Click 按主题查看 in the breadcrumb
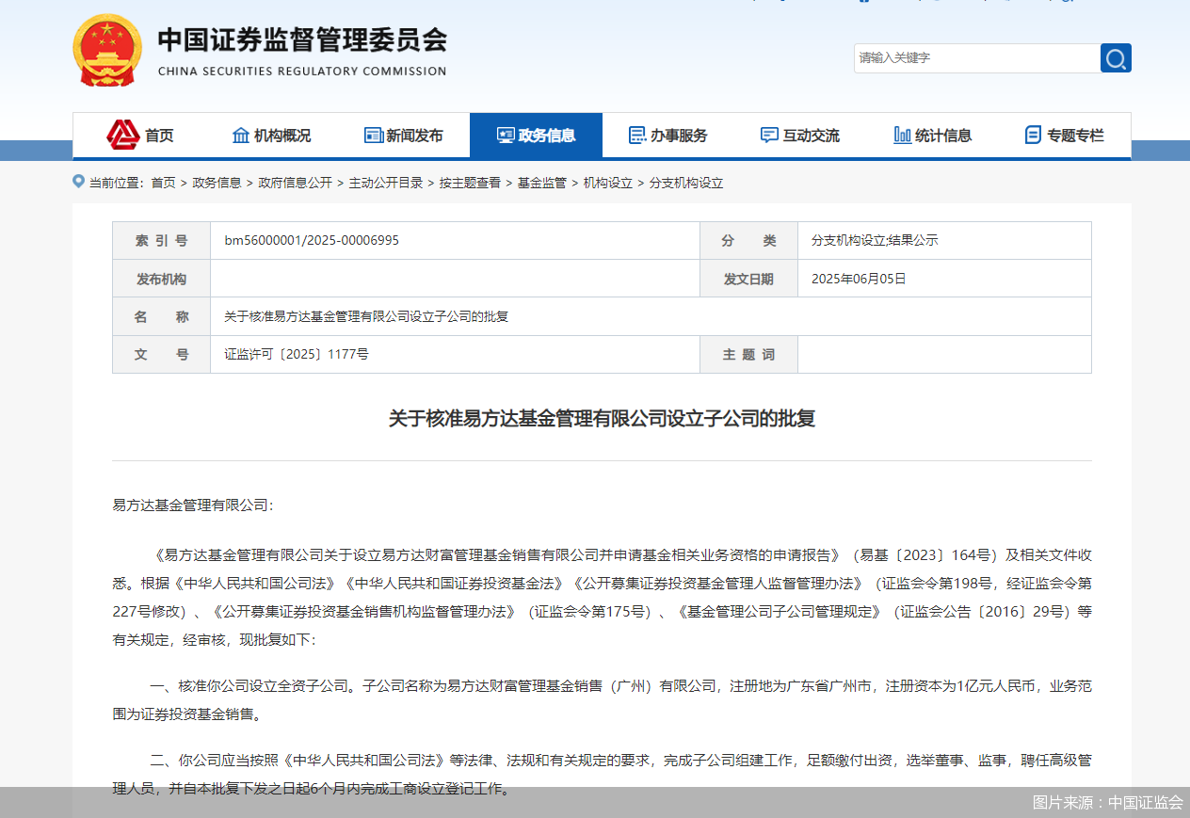Image resolution: width=1190 pixels, height=818 pixels. (469, 183)
